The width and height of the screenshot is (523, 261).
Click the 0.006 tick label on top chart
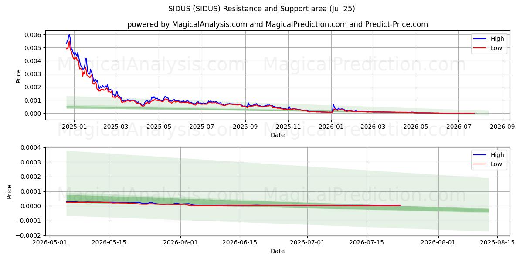[x=33, y=35]
